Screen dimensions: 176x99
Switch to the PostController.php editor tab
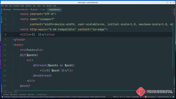[x=21, y=10]
